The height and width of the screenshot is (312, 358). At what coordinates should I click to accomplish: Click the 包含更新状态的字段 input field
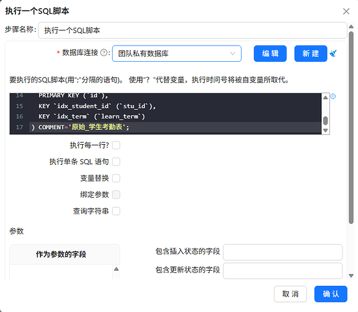[283, 271]
